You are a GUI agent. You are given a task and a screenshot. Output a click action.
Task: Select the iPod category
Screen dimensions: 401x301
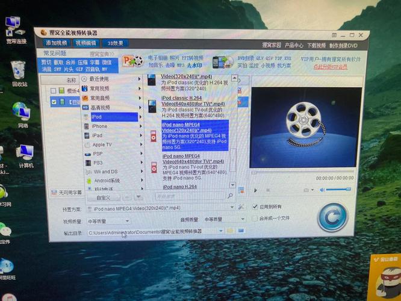(114, 117)
